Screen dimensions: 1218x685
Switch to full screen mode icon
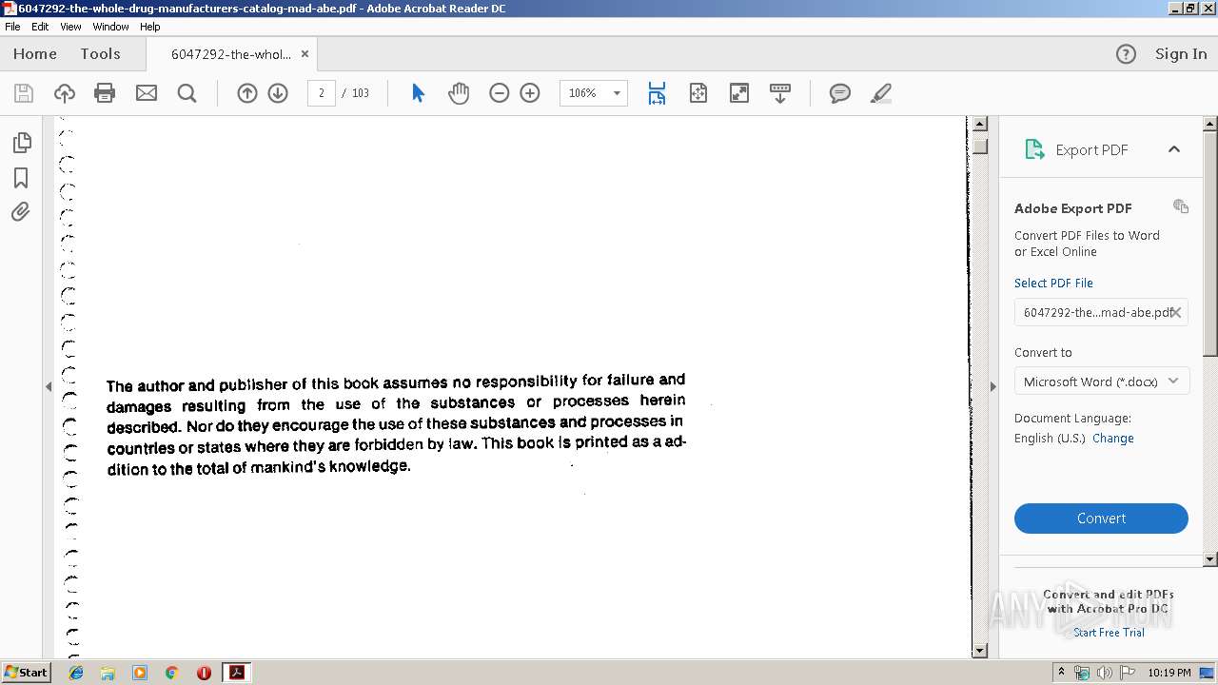click(739, 93)
